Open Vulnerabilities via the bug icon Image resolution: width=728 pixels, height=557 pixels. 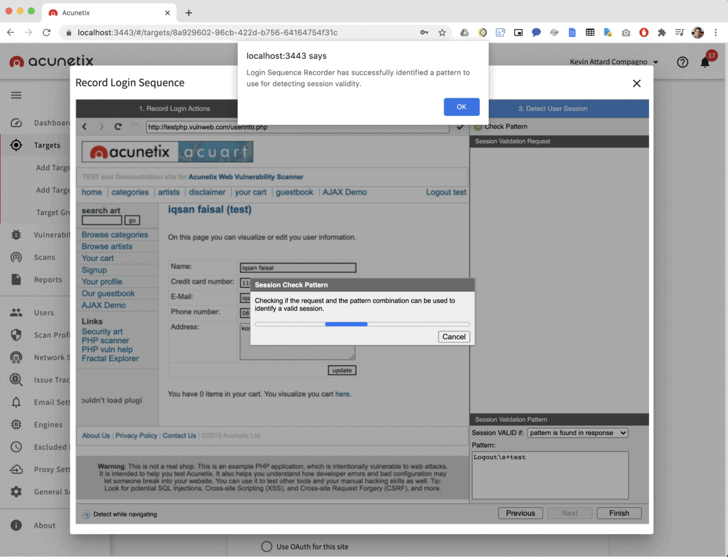[16, 235]
